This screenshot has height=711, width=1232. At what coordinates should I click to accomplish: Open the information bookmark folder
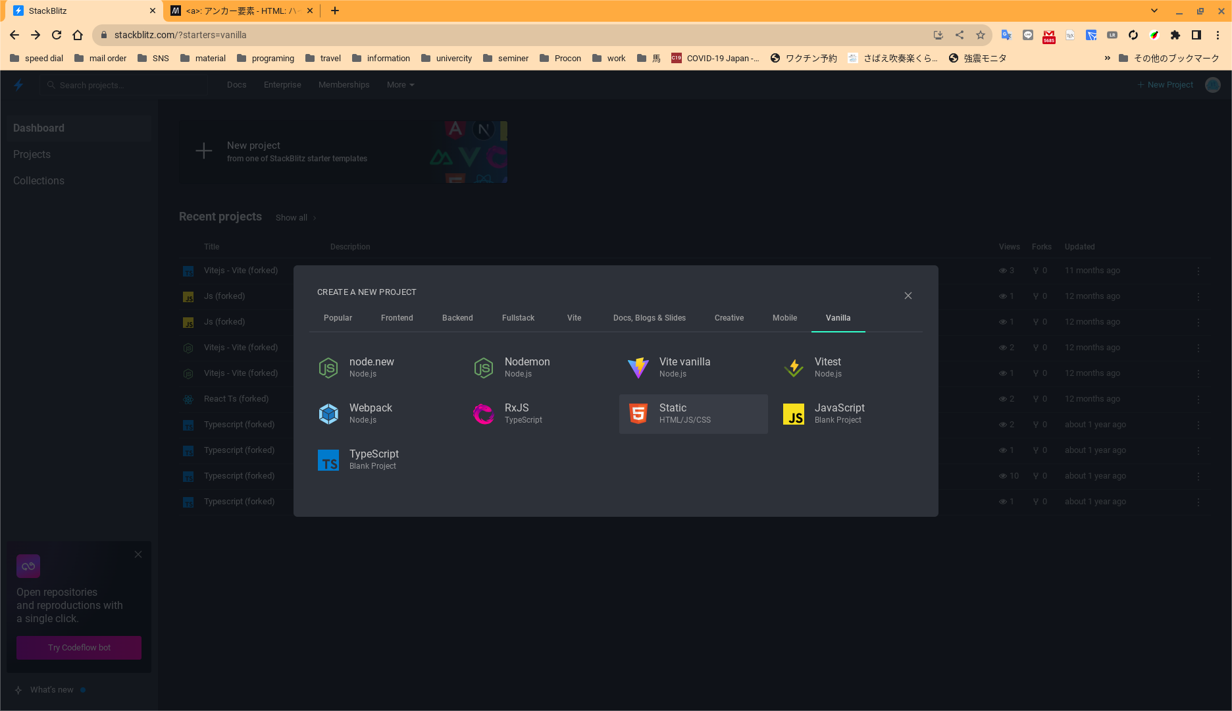click(381, 58)
